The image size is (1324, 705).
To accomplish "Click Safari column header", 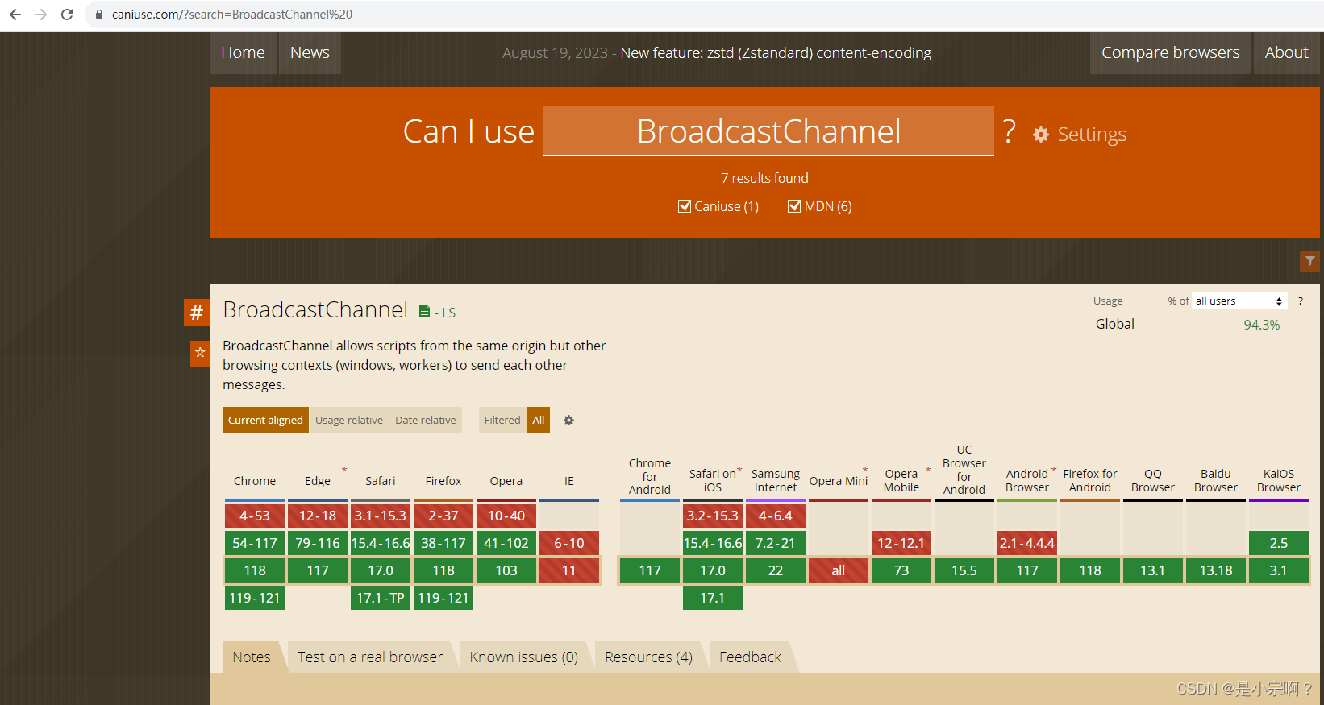I will coord(381,481).
